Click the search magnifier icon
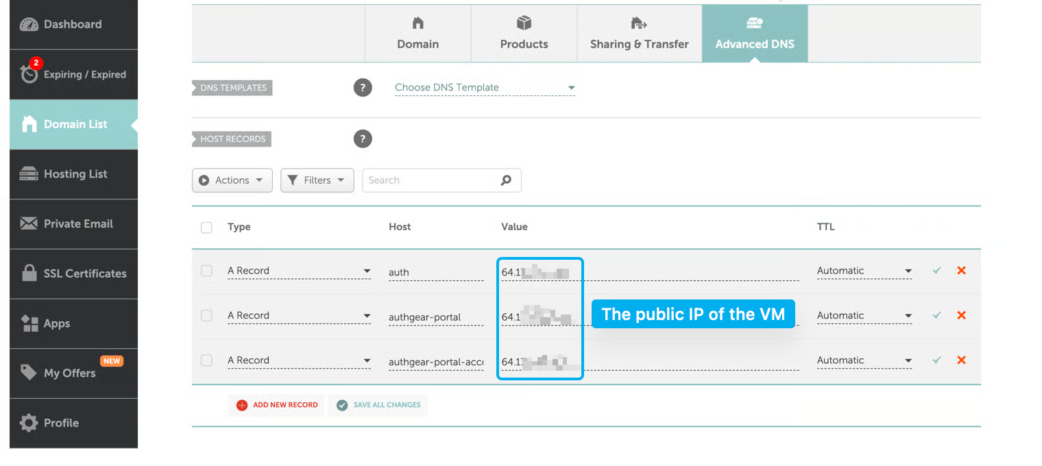The width and height of the screenshot is (1042, 466). [x=506, y=180]
